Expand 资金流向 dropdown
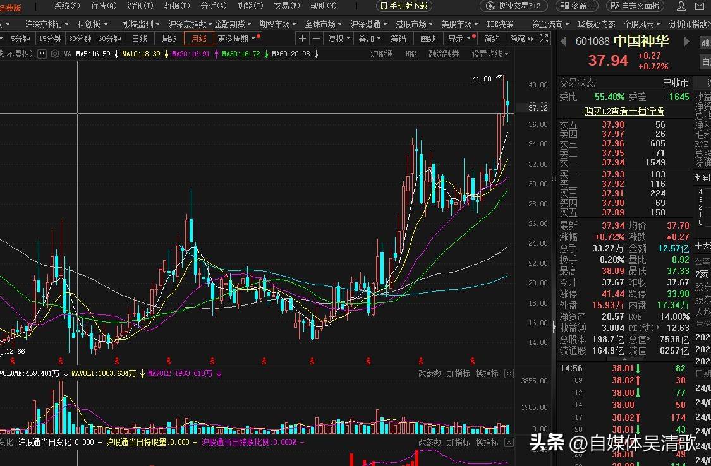The width and height of the screenshot is (711, 466). pyautogui.click(x=550, y=24)
